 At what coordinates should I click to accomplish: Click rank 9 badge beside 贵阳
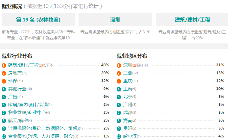click(x=119, y=128)
